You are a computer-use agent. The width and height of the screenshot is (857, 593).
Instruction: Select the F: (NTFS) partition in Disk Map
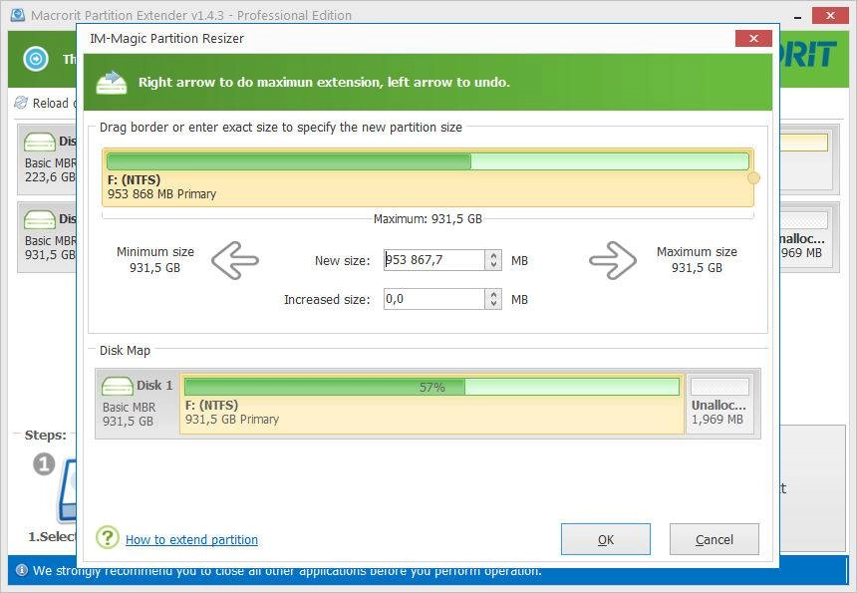(431, 403)
